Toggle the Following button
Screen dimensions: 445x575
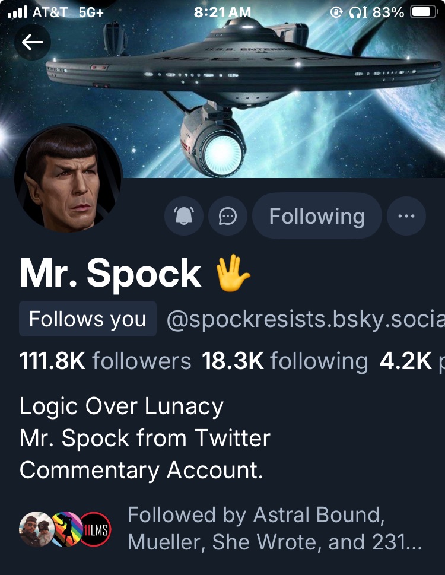[317, 217]
